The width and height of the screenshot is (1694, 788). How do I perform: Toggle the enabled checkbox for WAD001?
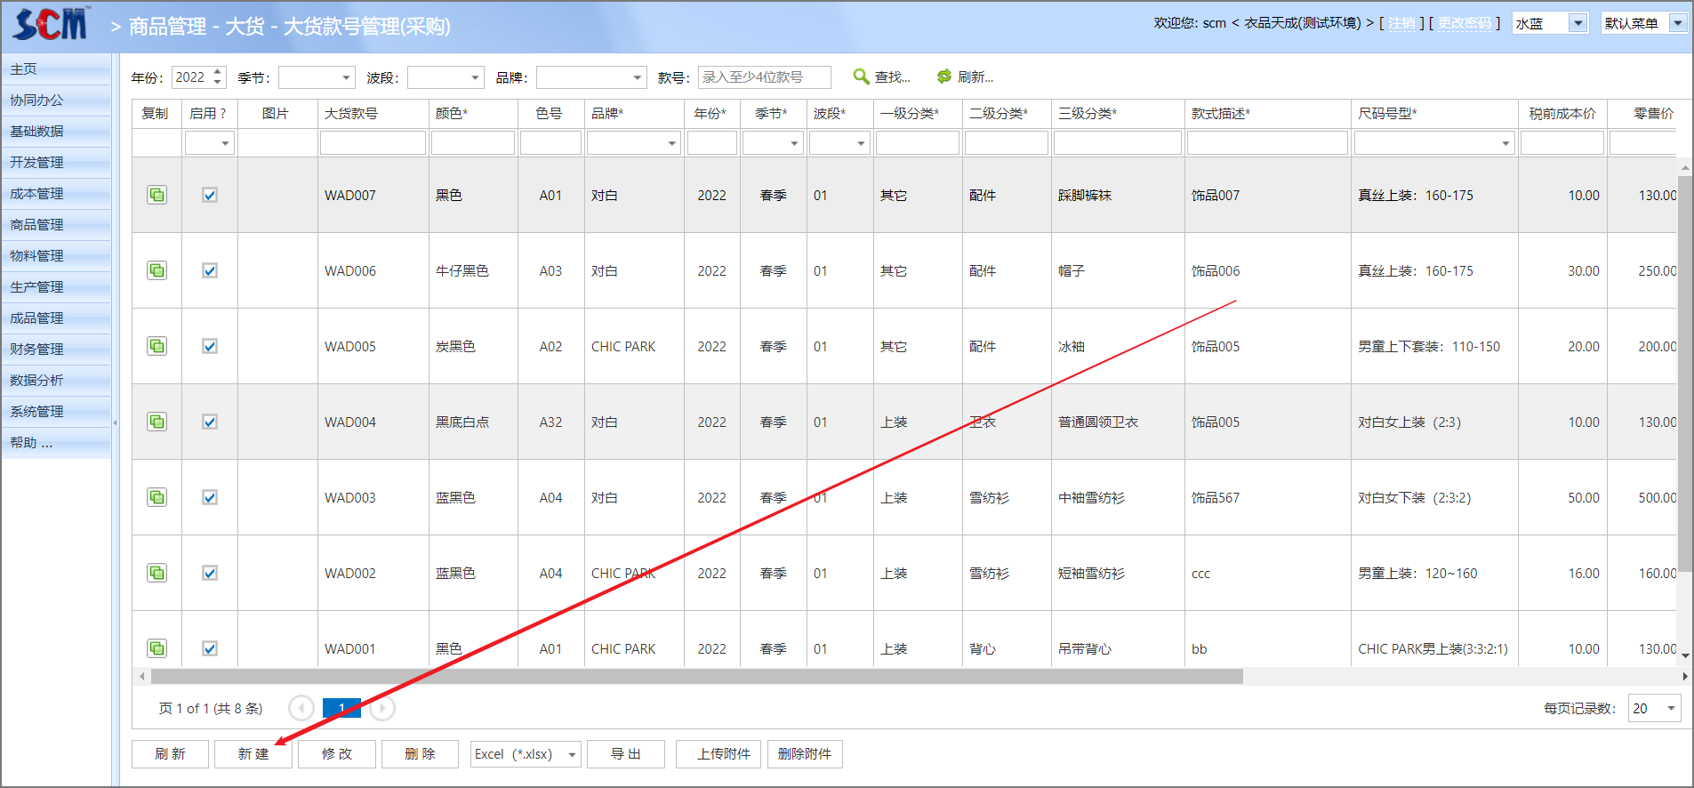click(210, 648)
